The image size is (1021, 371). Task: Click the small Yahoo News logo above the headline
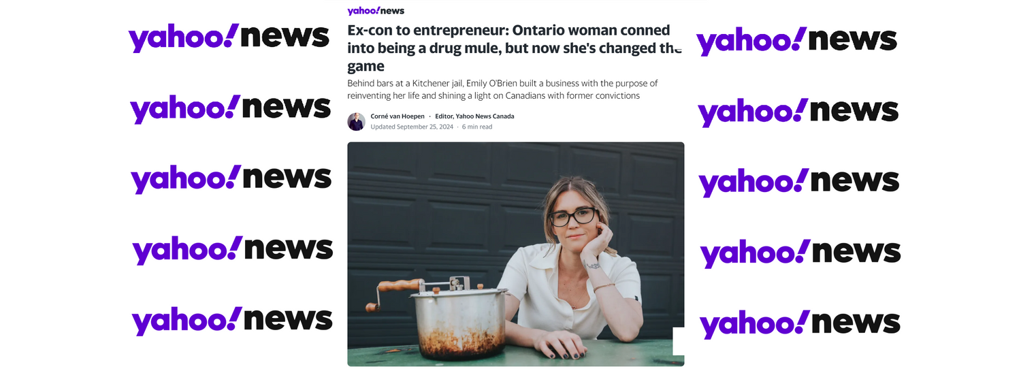click(376, 10)
